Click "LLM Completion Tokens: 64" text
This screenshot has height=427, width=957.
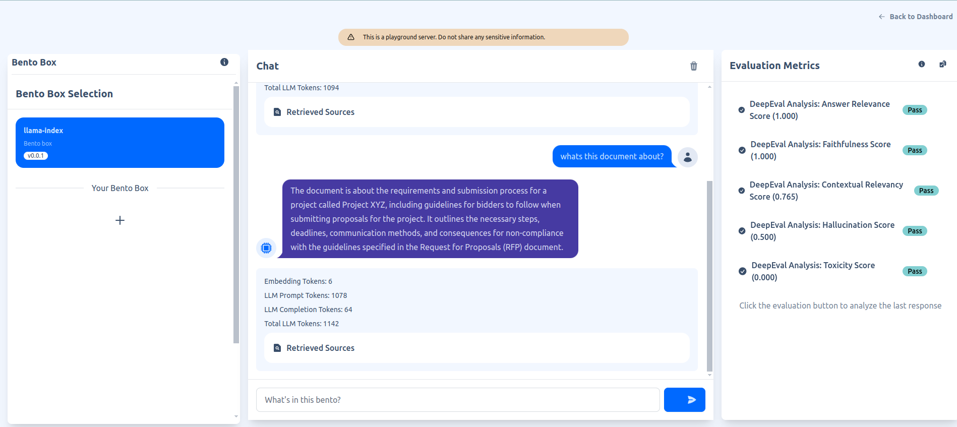point(308,310)
